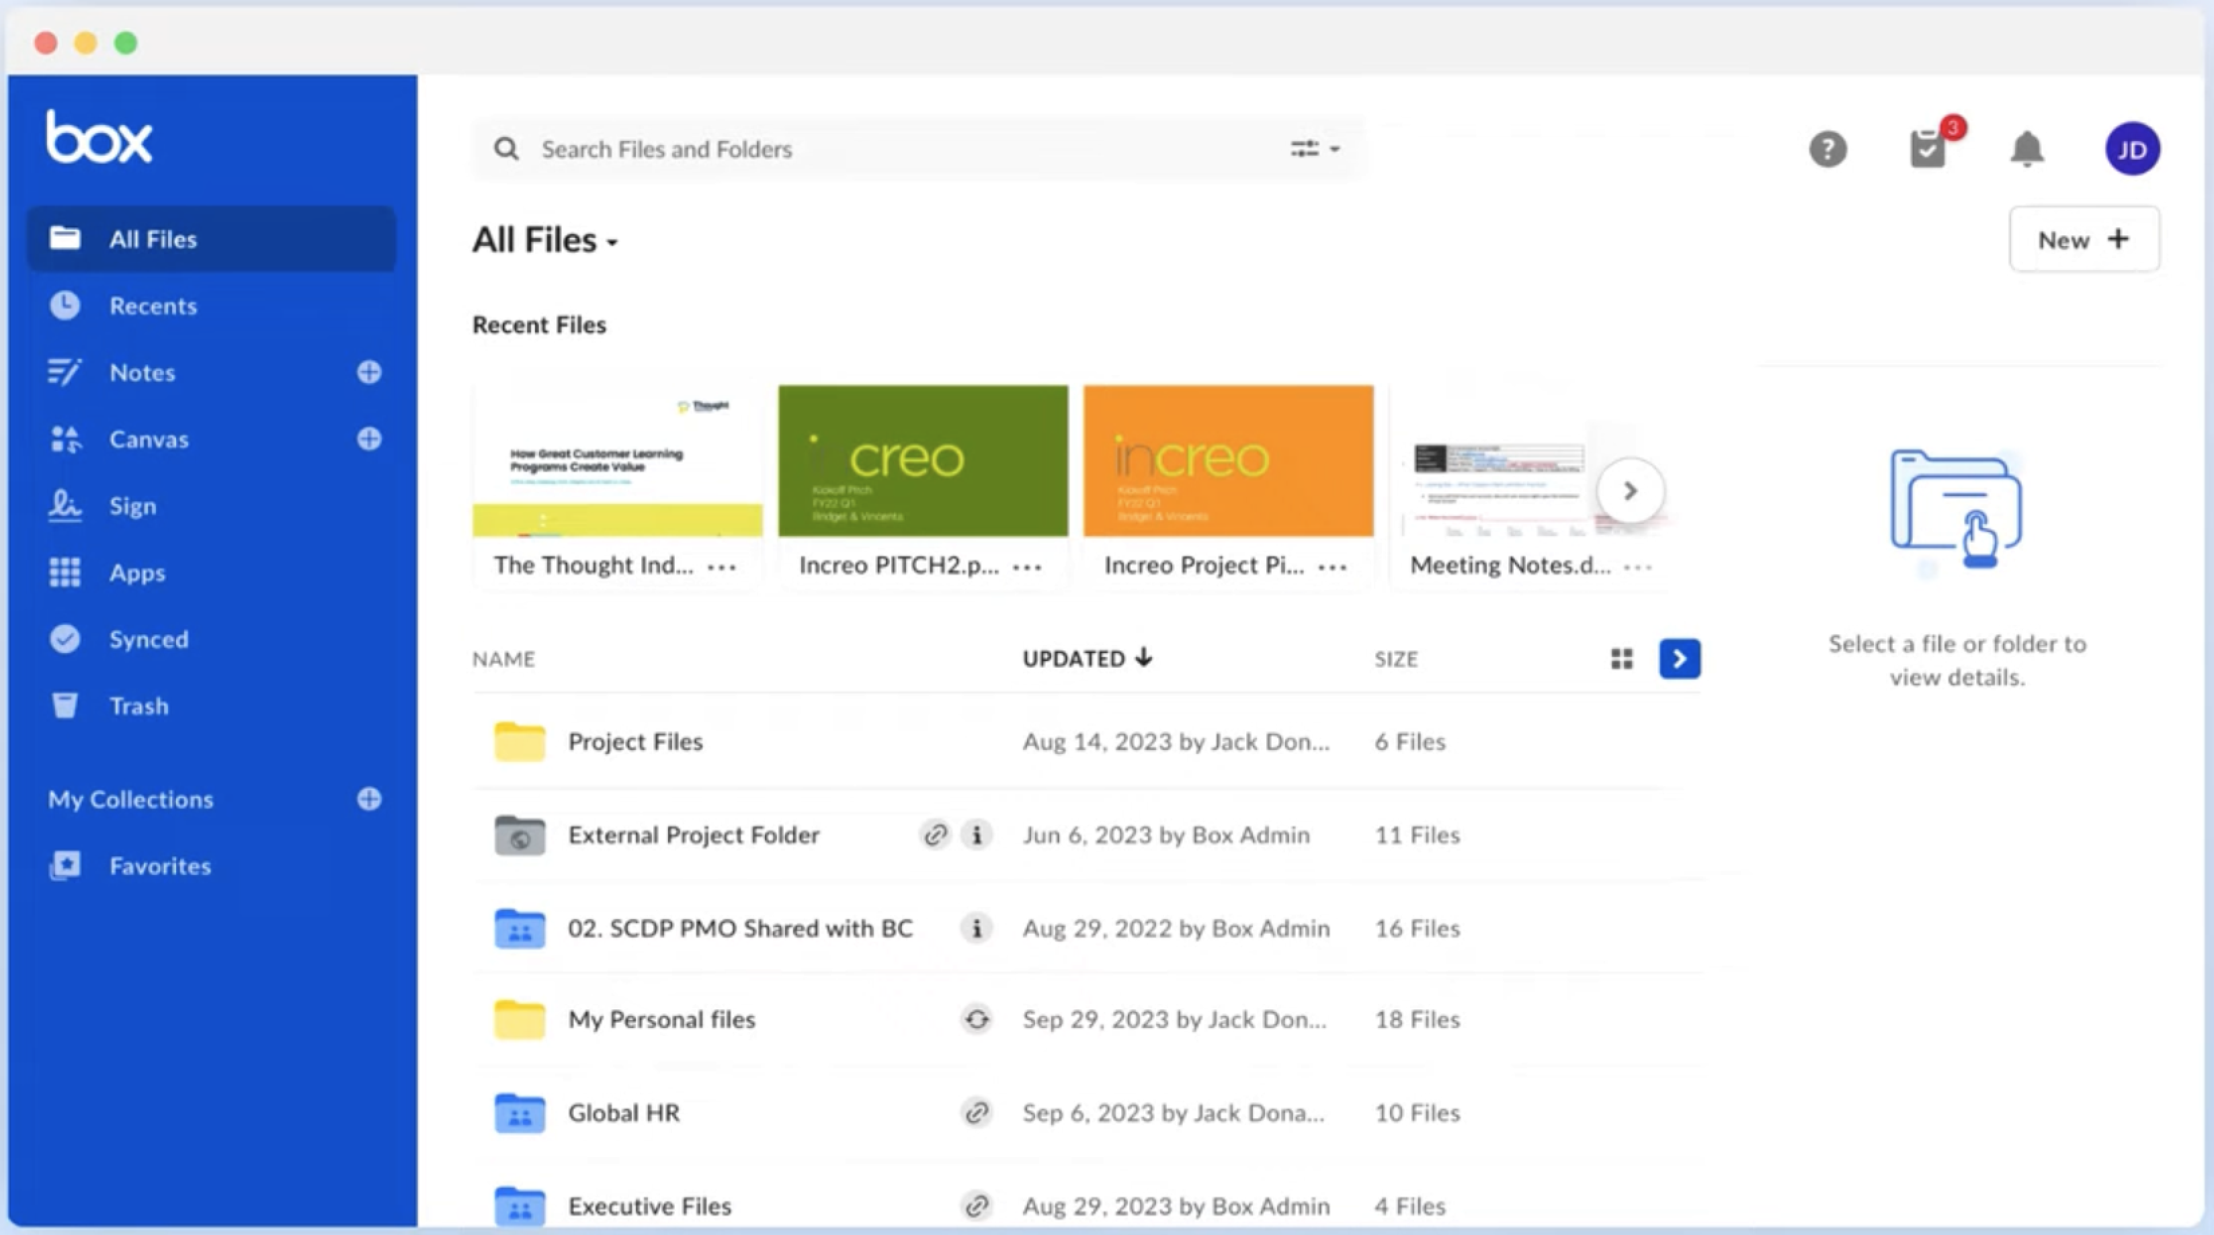Screen dimensions: 2214x1235
Task: Open the JD user avatar menu
Action: 2133,150
